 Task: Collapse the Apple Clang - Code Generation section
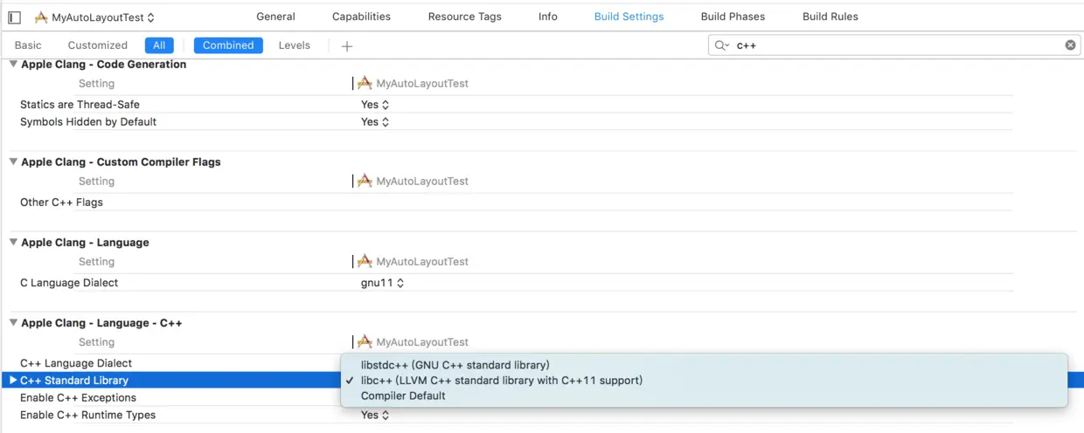coord(13,65)
